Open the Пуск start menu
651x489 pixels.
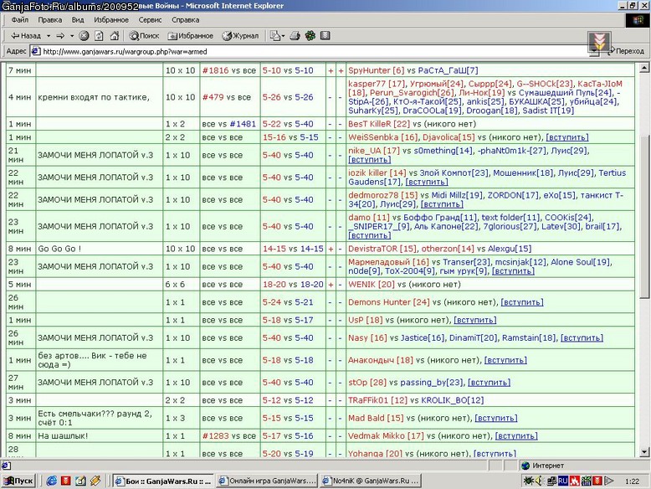click(18, 481)
